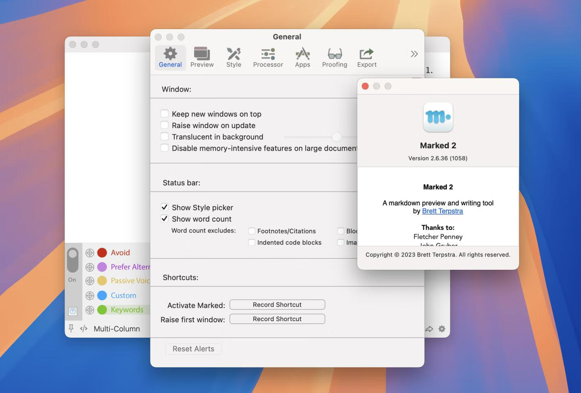Click the target icon beside Prefer Alternate
The height and width of the screenshot is (393, 581).
coord(90,267)
